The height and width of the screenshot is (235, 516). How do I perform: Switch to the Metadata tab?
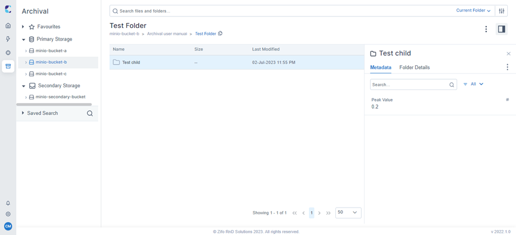tap(381, 68)
